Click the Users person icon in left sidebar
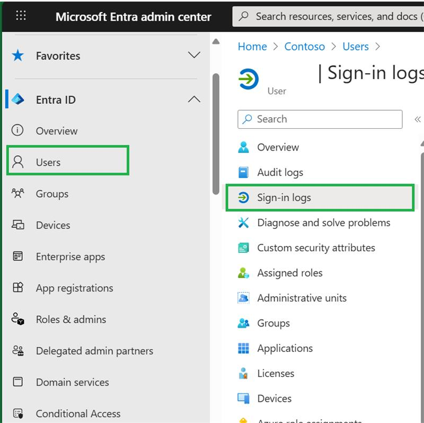424x423 pixels. [18, 162]
